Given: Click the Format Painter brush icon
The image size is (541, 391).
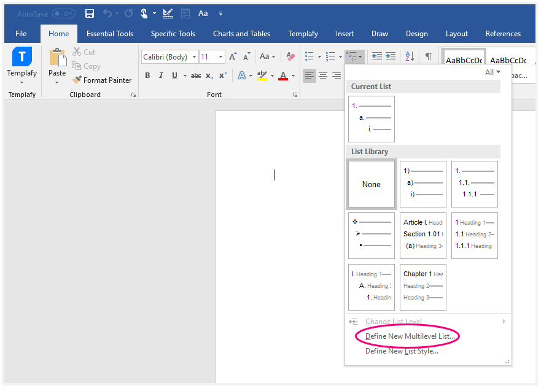Looking at the screenshot, I should coord(77,80).
